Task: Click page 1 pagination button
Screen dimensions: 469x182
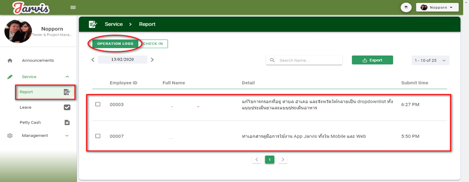Action: (270, 159)
